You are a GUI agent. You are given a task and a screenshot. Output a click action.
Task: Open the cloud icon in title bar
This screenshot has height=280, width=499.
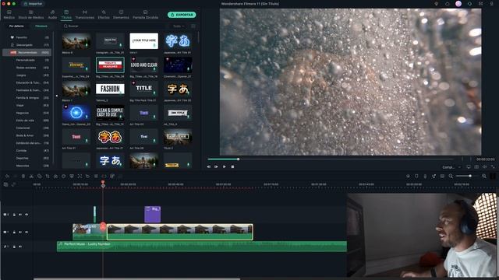tap(447, 4)
